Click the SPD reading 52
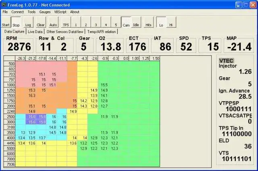 click(186, 47)
